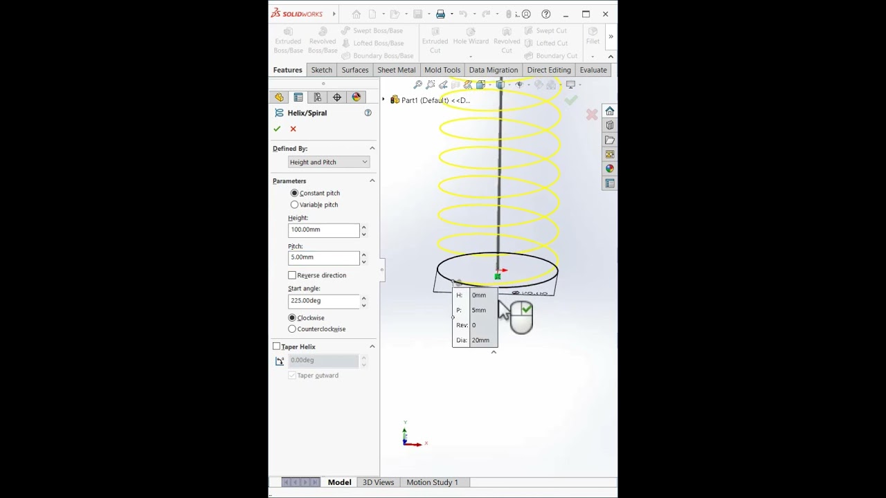Enable Taper Helix checkbox

tap(277, 347)
